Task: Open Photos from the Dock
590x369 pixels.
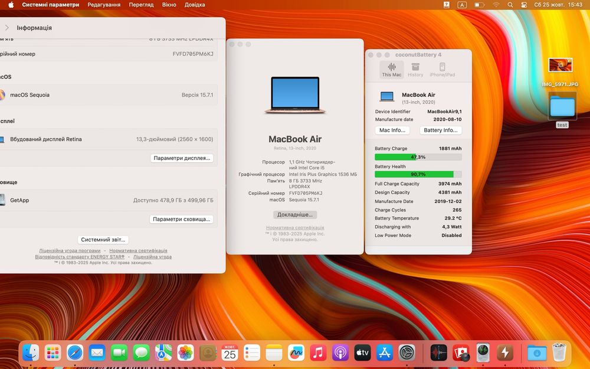Action: [185, 353]
